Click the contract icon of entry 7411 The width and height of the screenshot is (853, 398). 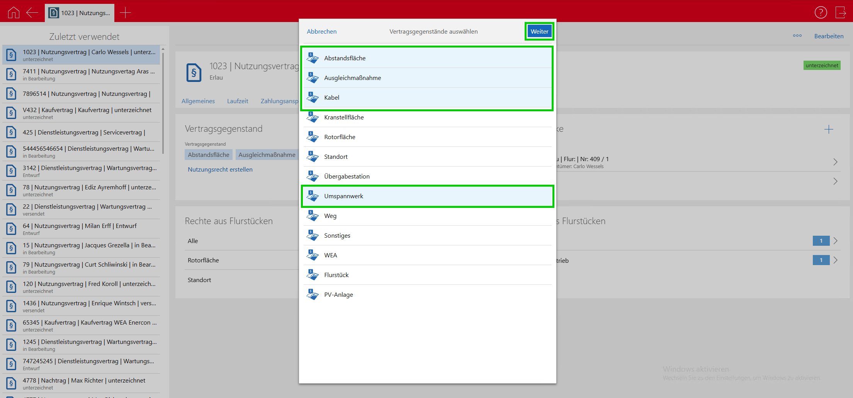click(x=11, y=74)
